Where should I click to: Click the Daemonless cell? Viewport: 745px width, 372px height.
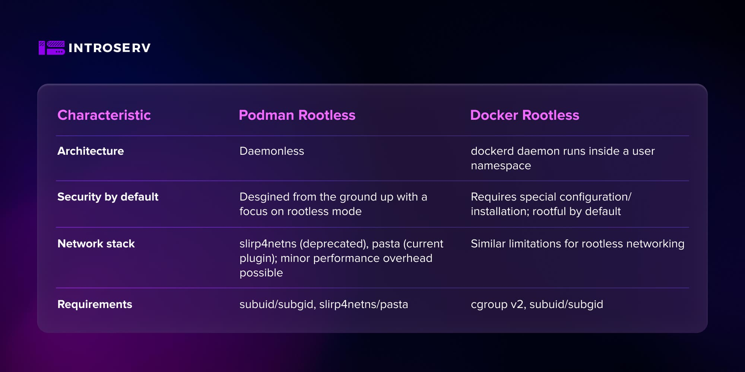tap(272, 151)
